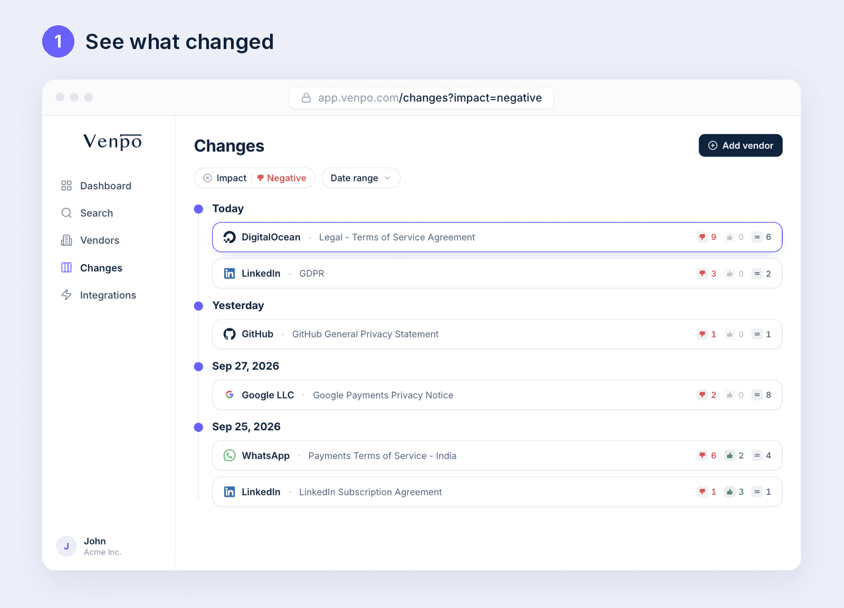Open Google Payments Privacy Notice change
844x608 pixels.
tap(497, 395)
